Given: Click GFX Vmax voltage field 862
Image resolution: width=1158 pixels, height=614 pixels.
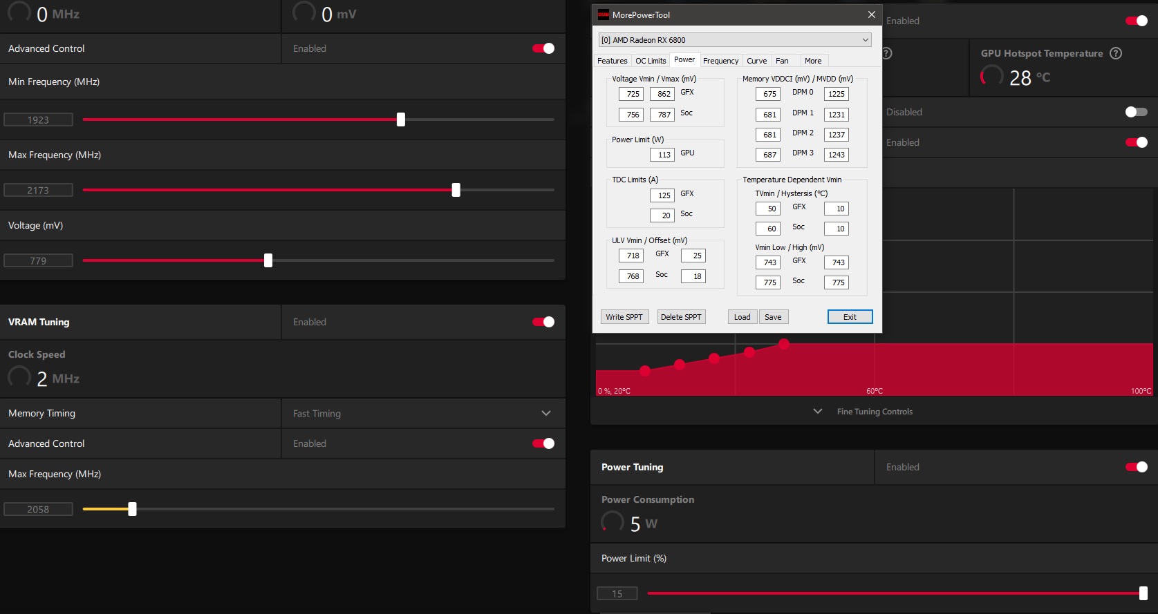Looking at the screenshot, I should coord(662,94).
